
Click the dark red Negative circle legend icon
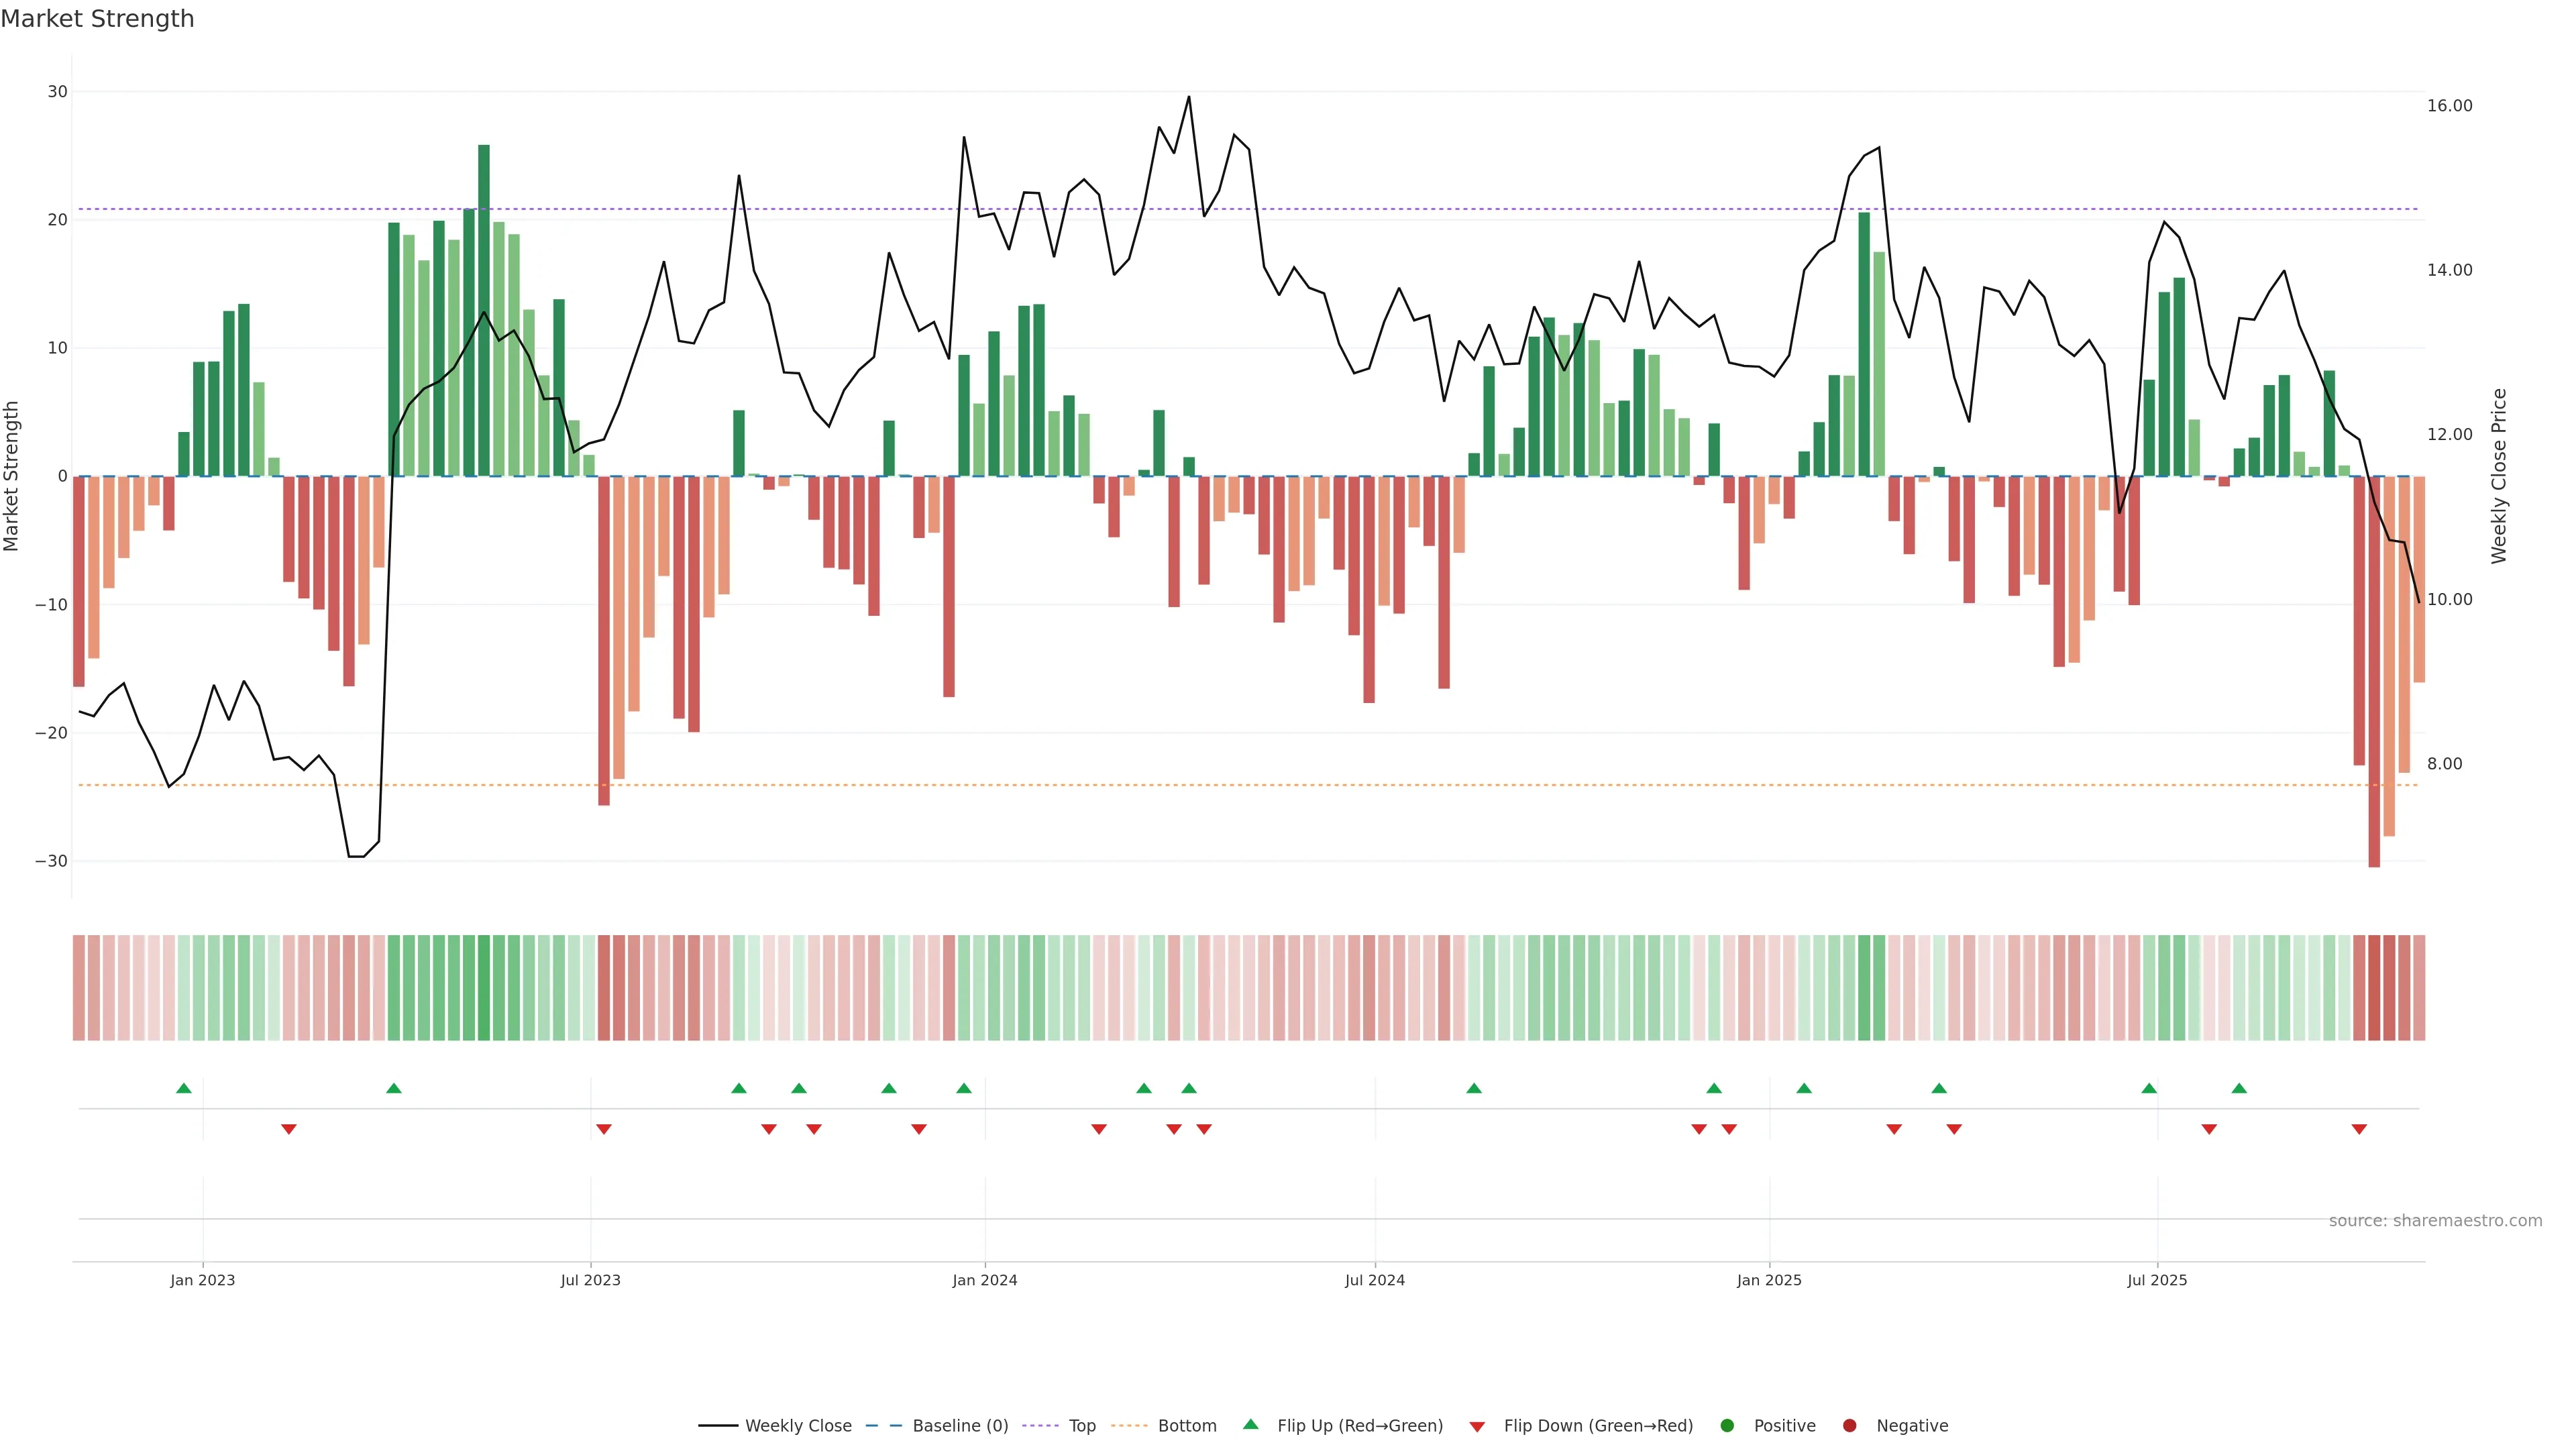[x=1849, y=1426]
